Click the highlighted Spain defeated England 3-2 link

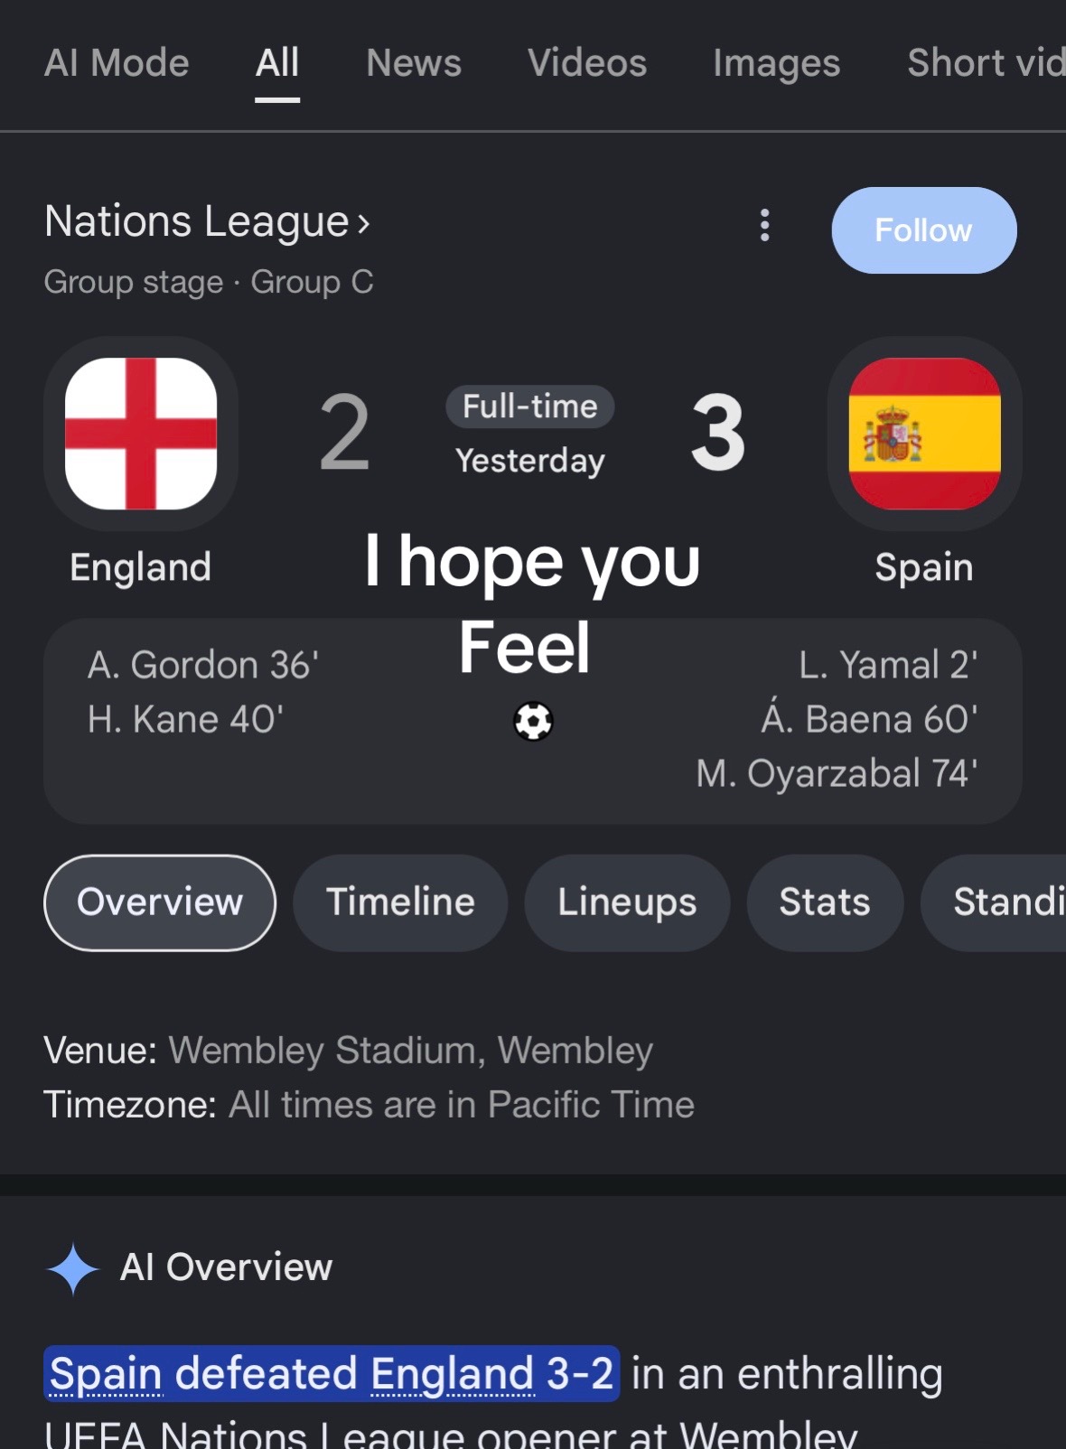tap(332, 1374)
